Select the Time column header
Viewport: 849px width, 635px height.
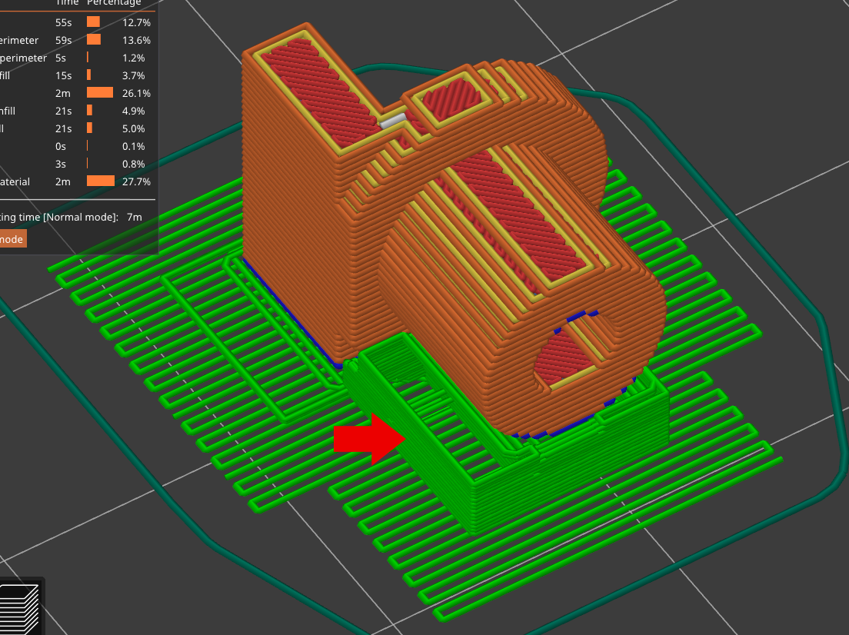[x=67, y=3]
